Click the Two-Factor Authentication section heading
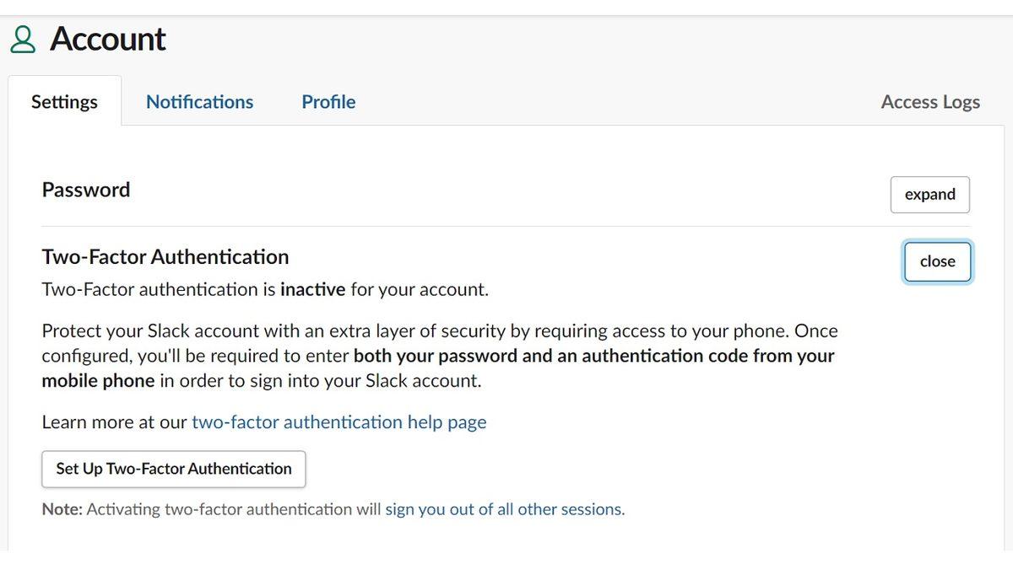This screenshot has width=1013, height=569. point(165,257)
